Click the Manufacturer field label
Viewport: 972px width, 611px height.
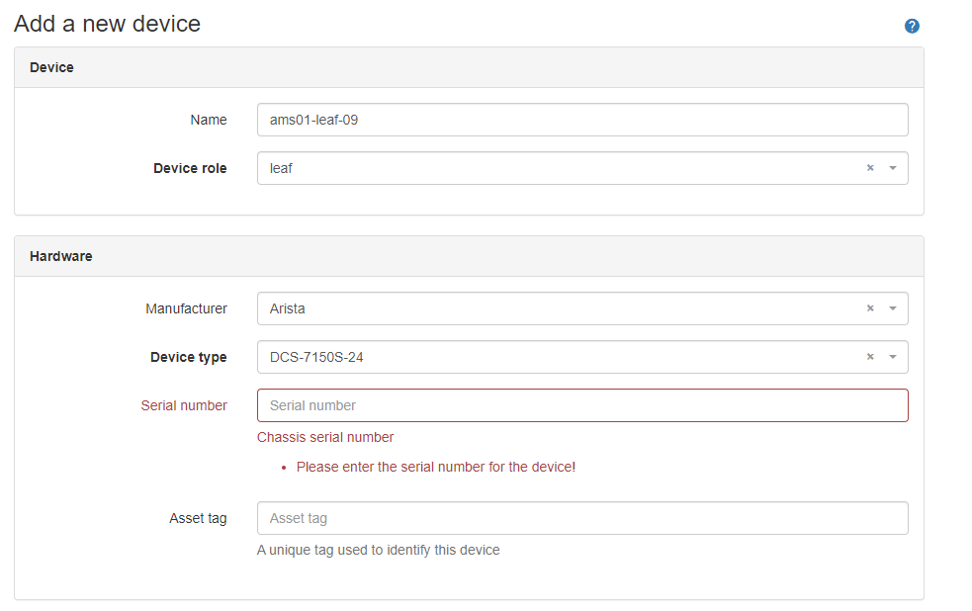(186, 308)
